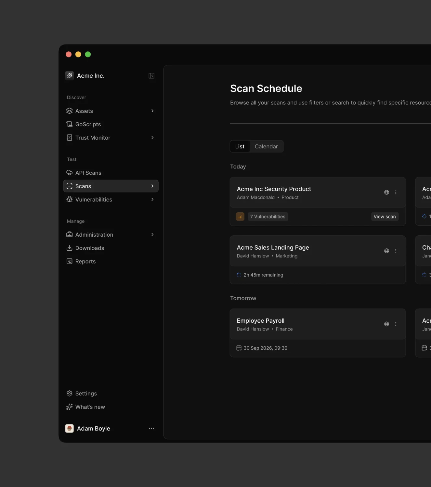Click the Vulnerabilities bug icon
431x487 pixels.
click(70, 199)
